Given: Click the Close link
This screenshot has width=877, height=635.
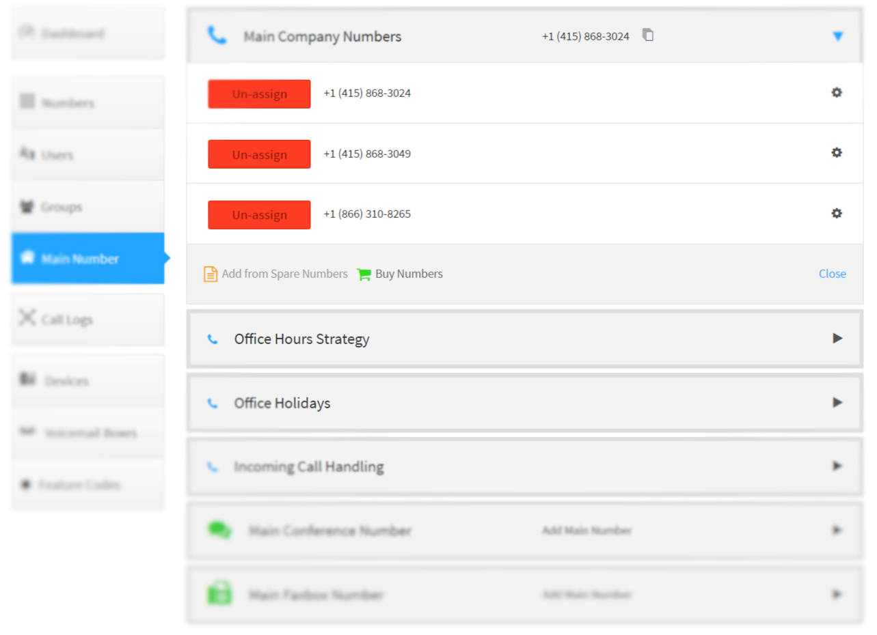Looking at the screenshot, I should click(832, 274).
